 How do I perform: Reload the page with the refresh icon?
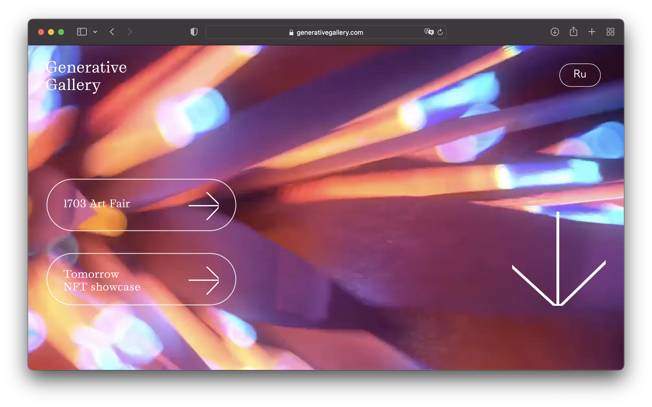[x=440, y=32]
